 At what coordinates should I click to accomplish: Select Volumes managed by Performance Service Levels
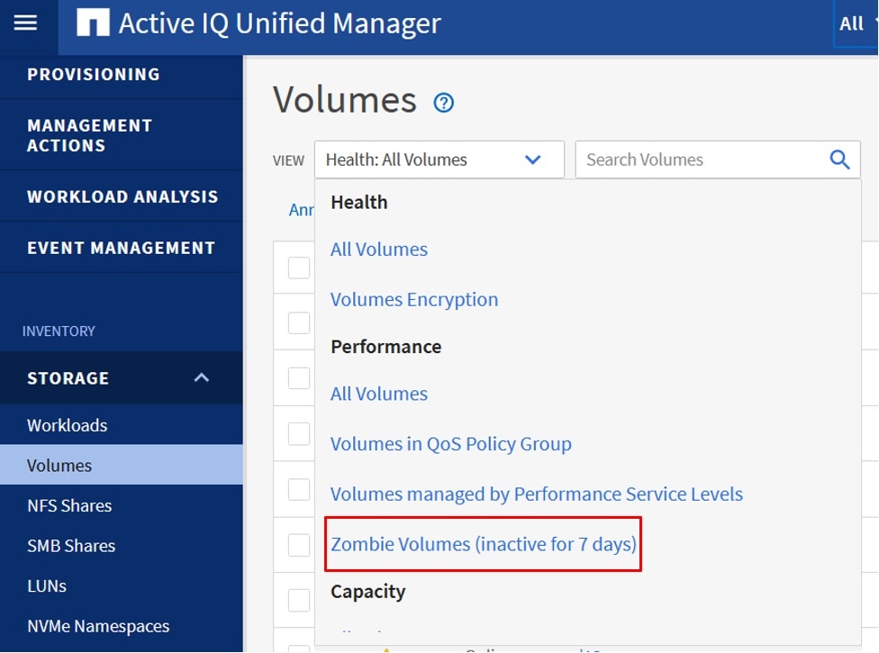point(537,494)
